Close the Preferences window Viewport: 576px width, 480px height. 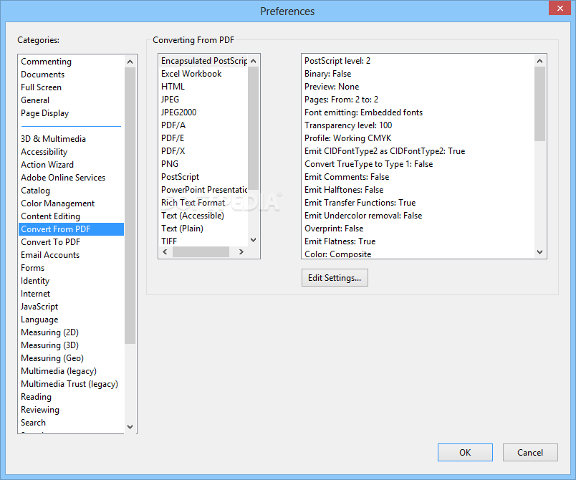(559, 9)
